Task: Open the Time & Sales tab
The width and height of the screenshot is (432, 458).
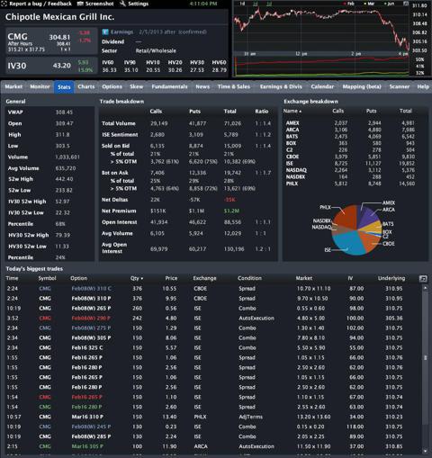Action: pyautogui.click(x=234, y=86)
